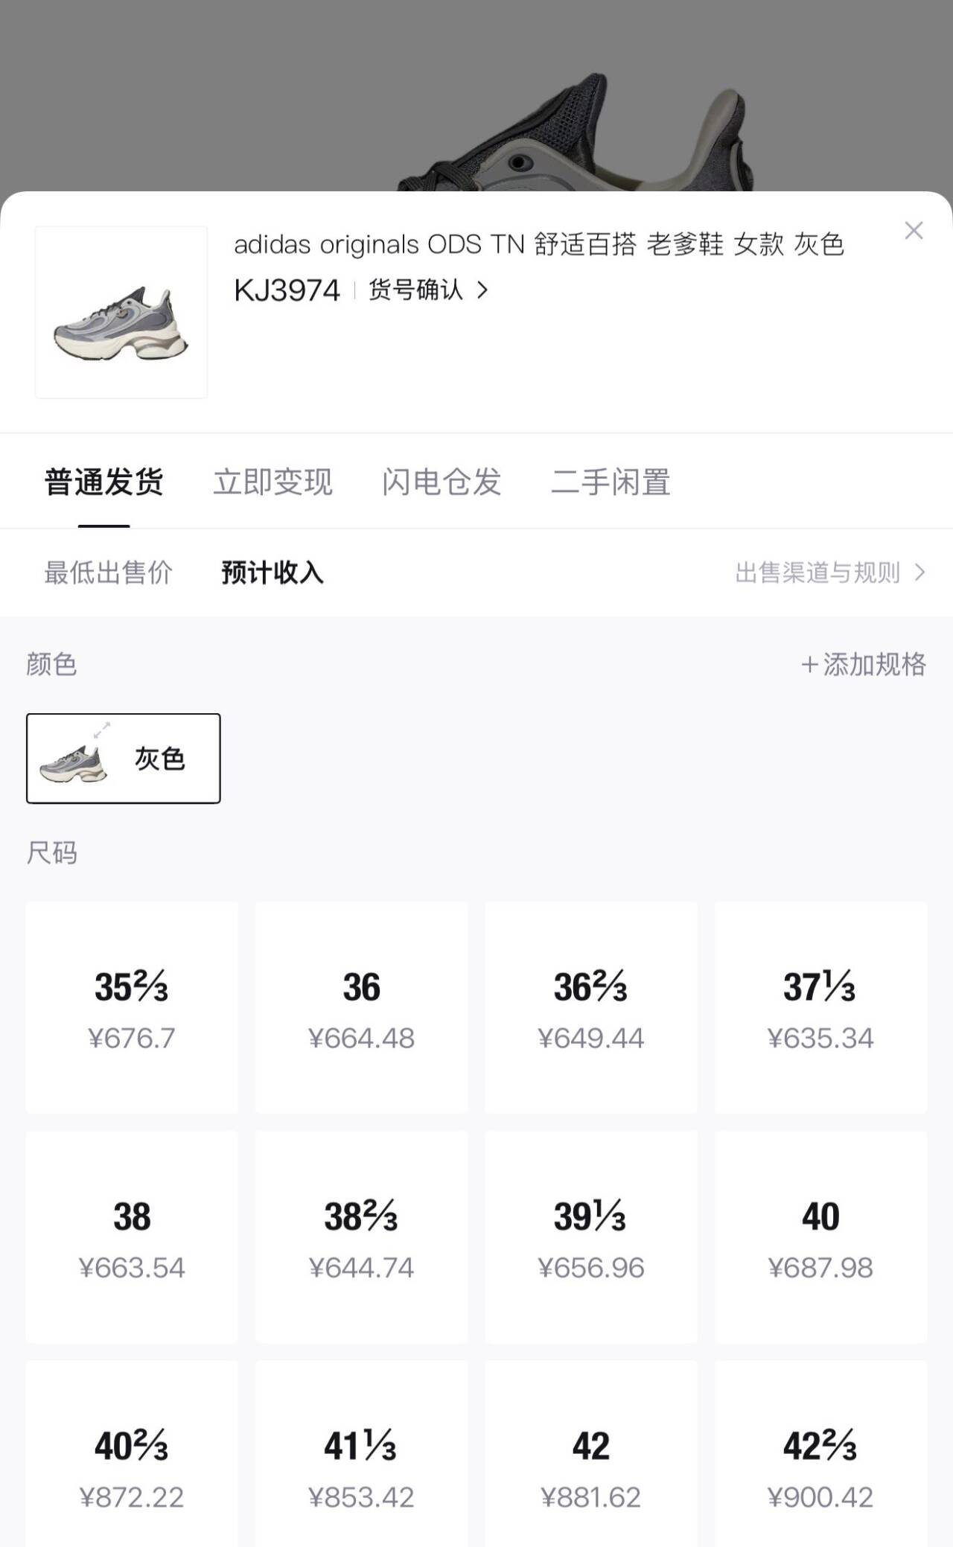Choose size 36 priced ¥664.48
Viewport: 953px width, 1547px height.
[362, 1007]
